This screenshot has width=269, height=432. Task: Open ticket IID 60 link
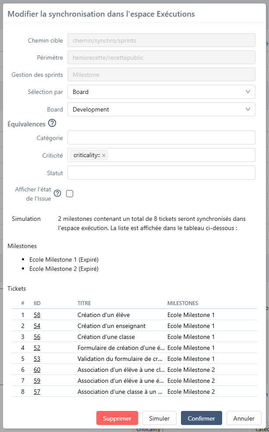coord(37,370)
